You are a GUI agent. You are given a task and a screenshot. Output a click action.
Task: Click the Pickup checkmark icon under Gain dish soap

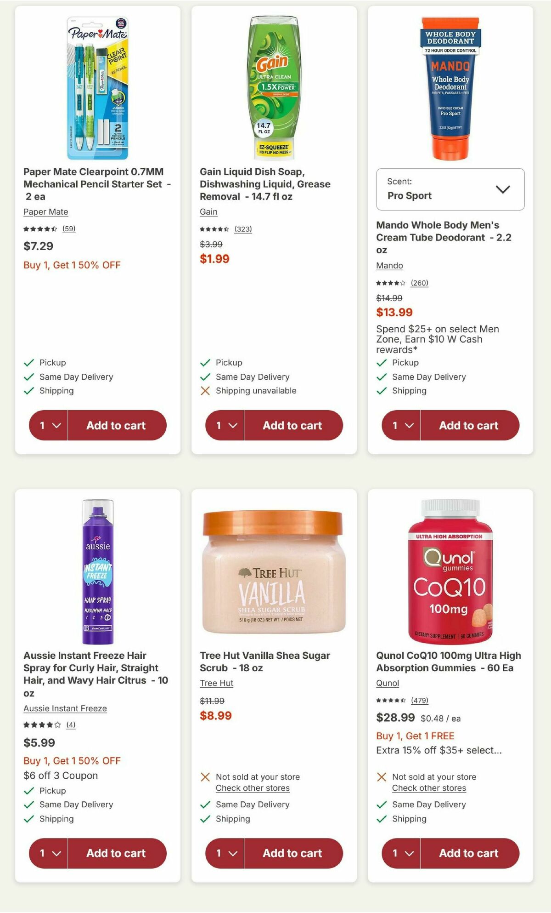click(x=205, y=363)
